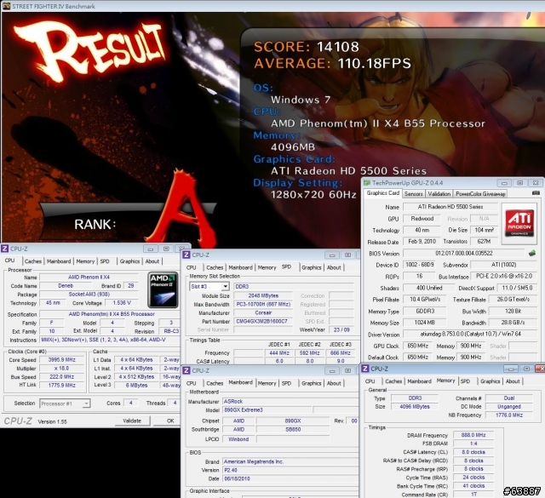Click the GPU-Z screenshot camera icon
This screenshot has height=498, width=545.
tap(536, 193)
